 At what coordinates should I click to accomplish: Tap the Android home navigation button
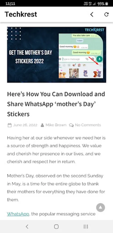pos(56,227)
